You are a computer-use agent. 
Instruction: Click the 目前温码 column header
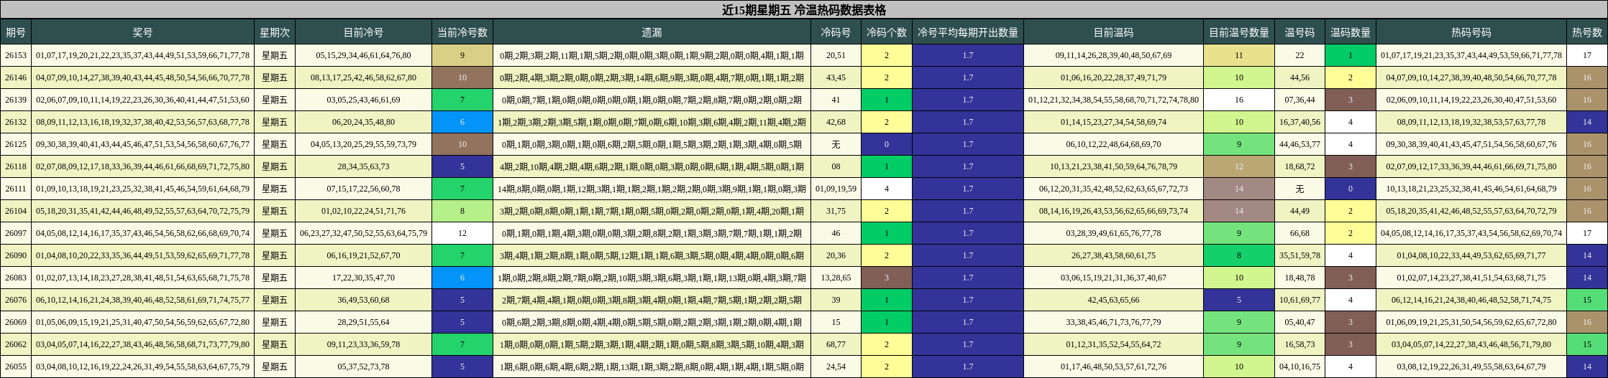[1113, 32]
